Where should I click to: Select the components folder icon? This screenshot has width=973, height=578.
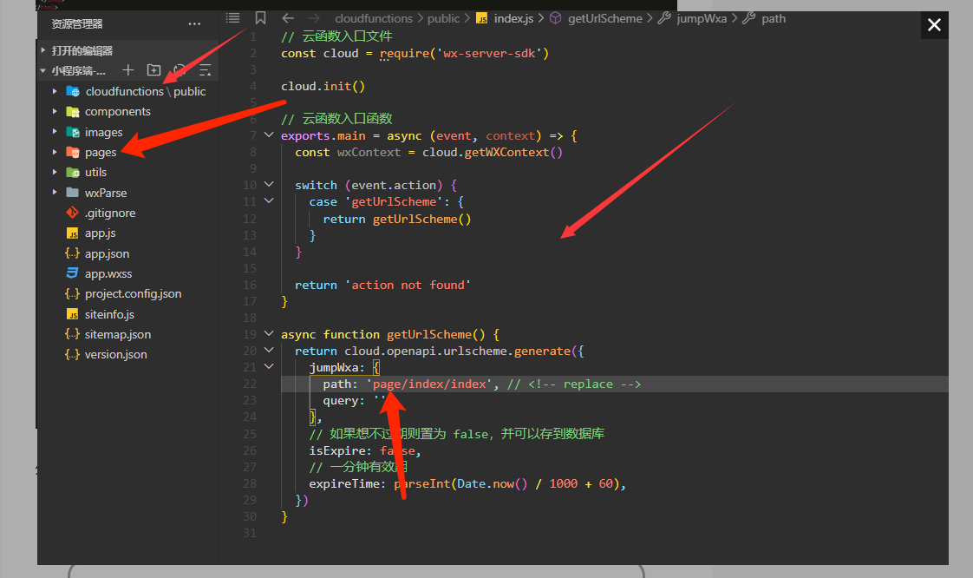(x=73, y=112)
